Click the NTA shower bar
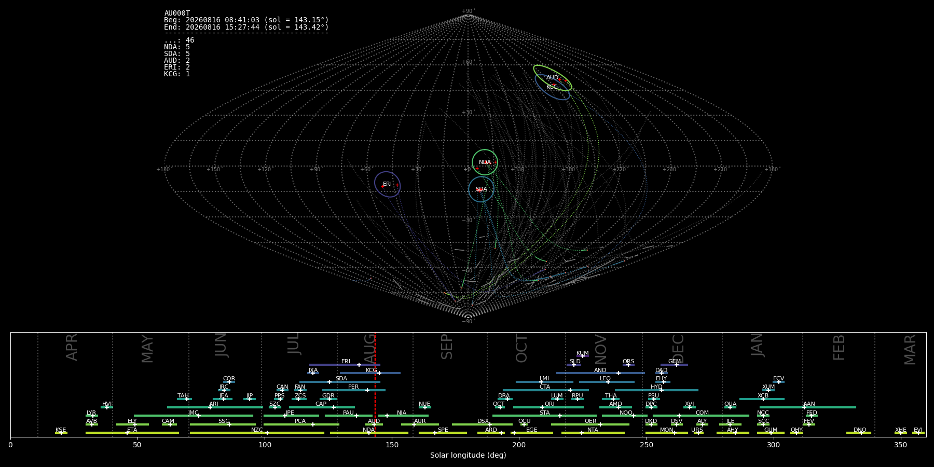The height and width of the screenshot is (467, 934). [x=593, y=433]
